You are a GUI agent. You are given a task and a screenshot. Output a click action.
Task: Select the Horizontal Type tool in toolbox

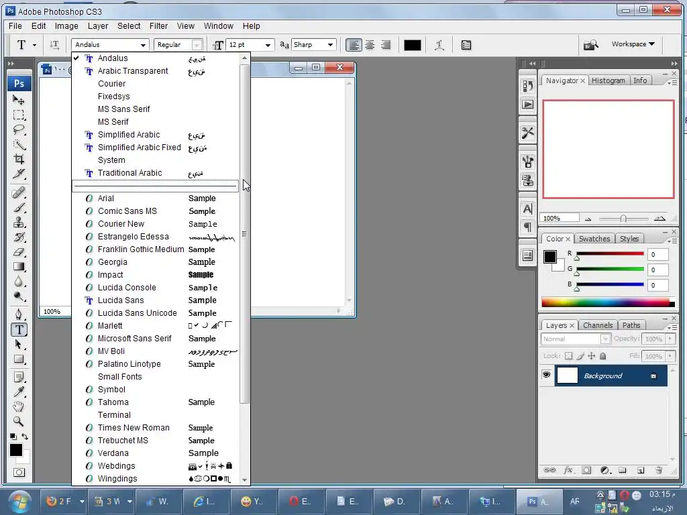point(19,330)
